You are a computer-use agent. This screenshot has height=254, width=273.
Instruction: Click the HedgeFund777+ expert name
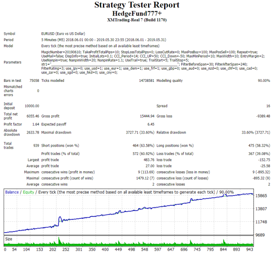point(137,13)
